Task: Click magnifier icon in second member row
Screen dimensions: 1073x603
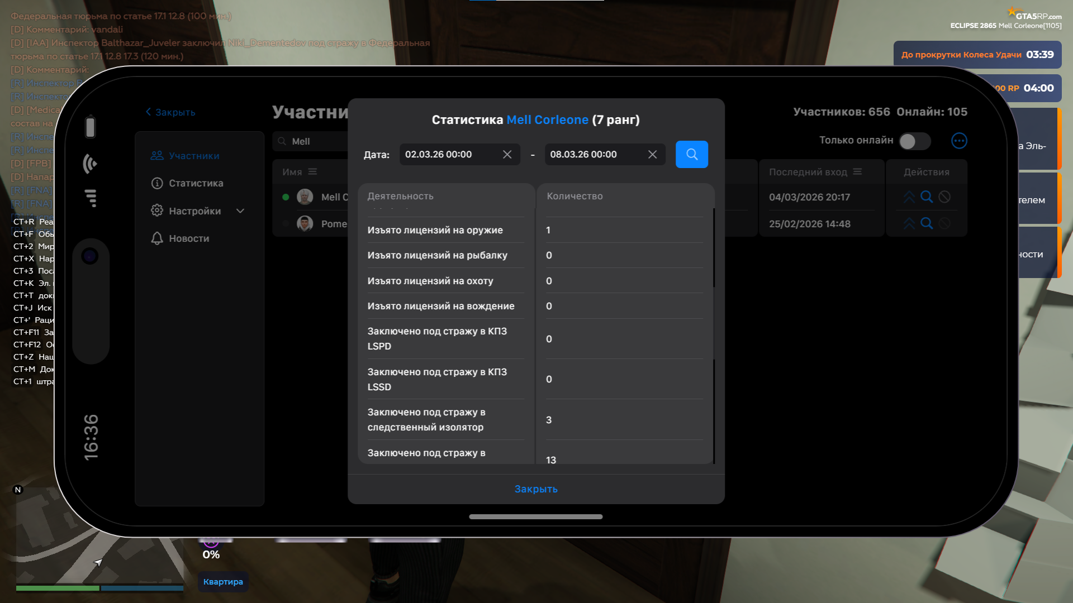Action: point(927,223)
